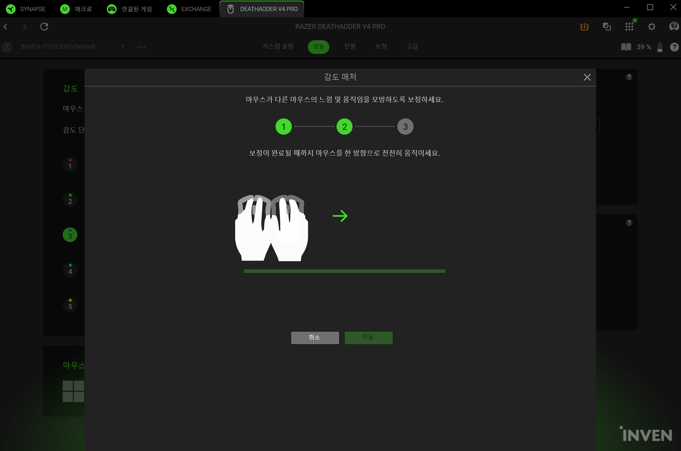681x451 pixels.
Task: Open settings via the gear icon
Action: coord(652,27)
